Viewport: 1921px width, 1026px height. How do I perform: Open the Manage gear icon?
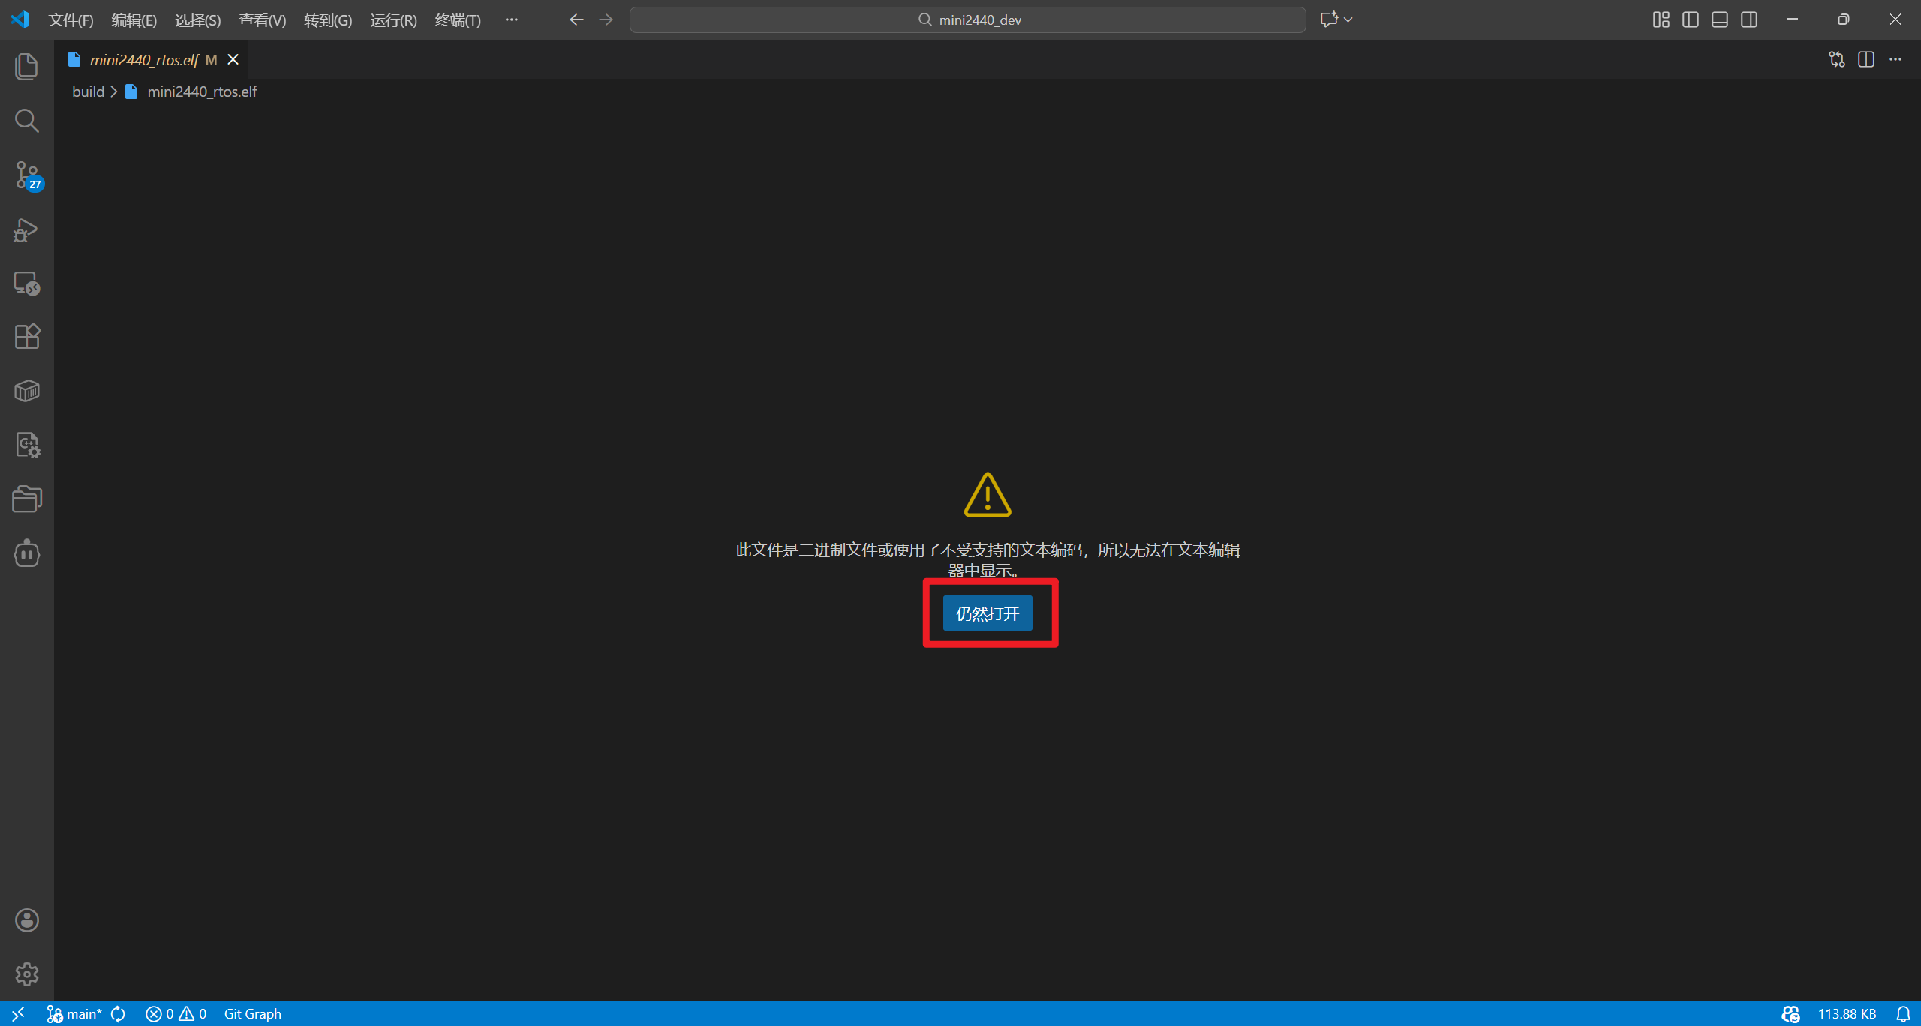tap(27, 974)
